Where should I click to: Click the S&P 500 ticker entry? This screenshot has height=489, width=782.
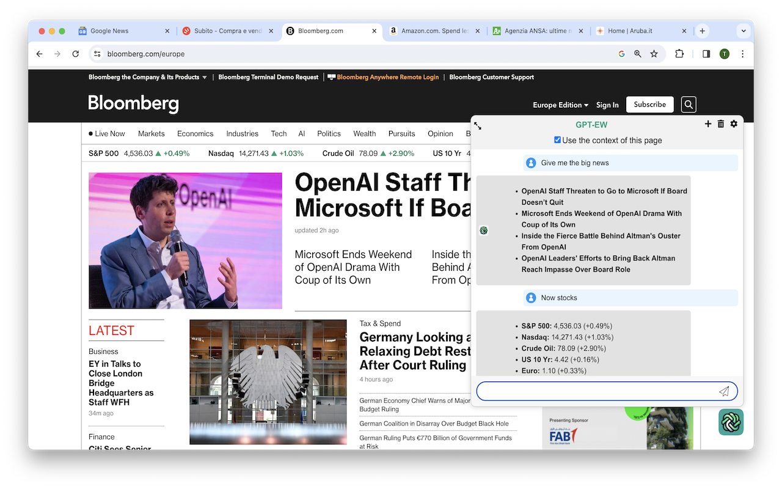point(139,153)
